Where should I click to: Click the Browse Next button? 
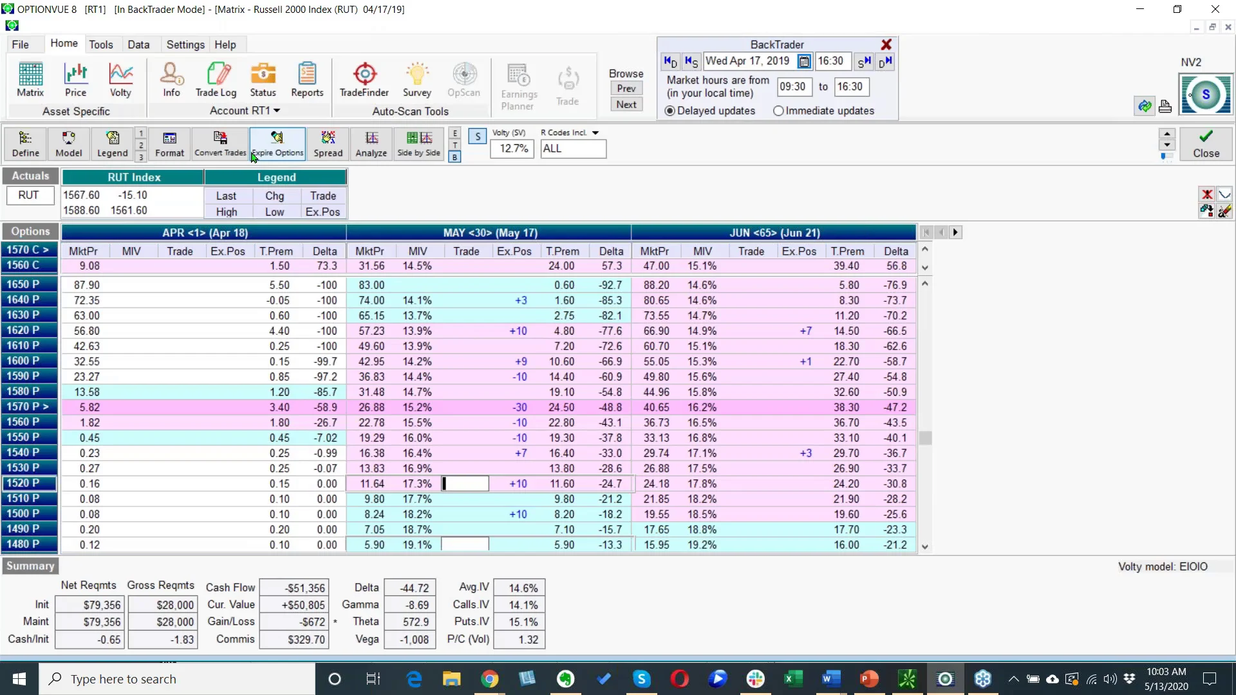point(626,104)
